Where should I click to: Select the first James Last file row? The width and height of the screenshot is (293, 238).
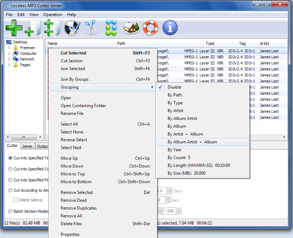pyautogui.click(x=222, y=51)
